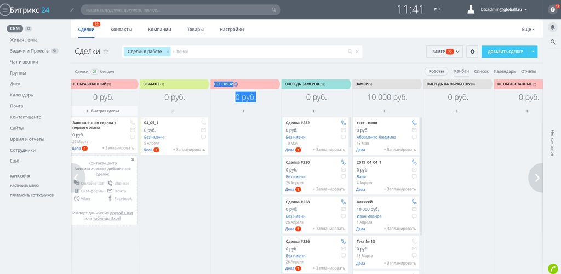This screenshot has width=561, height=274.
Task: Click the green phone call button
Action: pyautogui.click(x=553, y=269)
